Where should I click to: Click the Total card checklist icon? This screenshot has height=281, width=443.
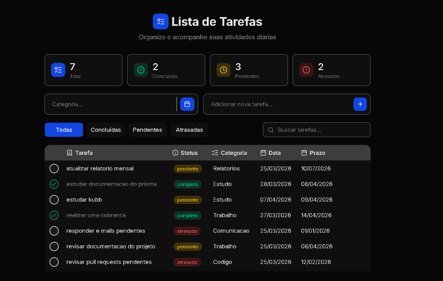(x=58, y=70)
